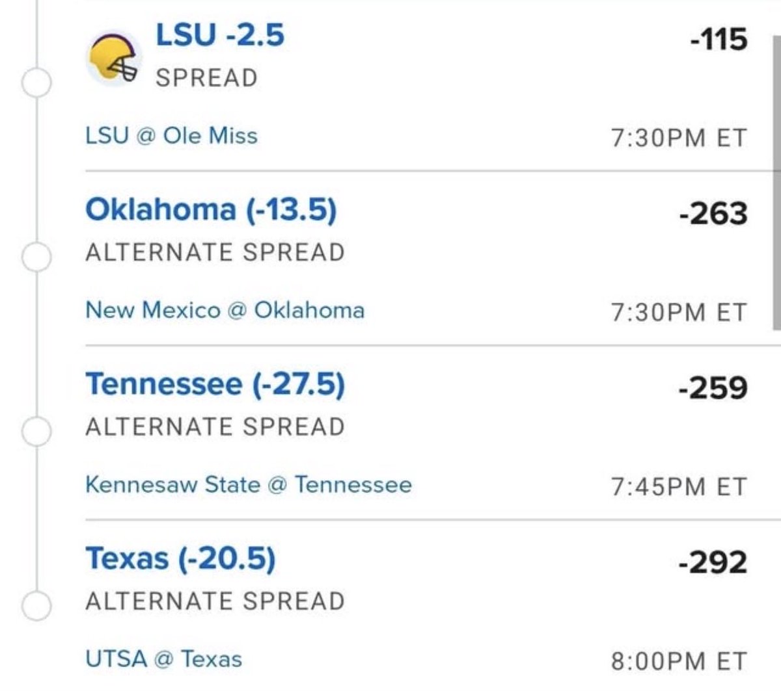
Task: Click the 8:00PM ET time for the Texas game
Action: point(679,661)
